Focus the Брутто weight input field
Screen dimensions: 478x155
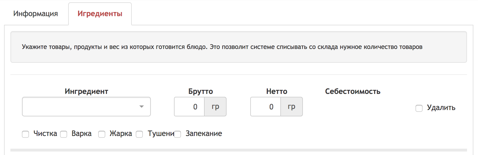coord(189,107)
